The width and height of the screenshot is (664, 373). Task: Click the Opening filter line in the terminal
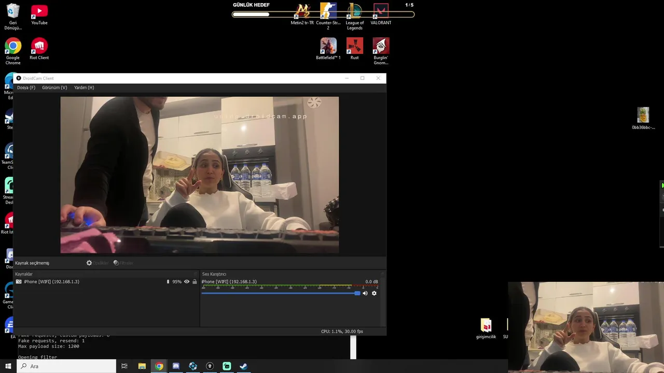37,357
